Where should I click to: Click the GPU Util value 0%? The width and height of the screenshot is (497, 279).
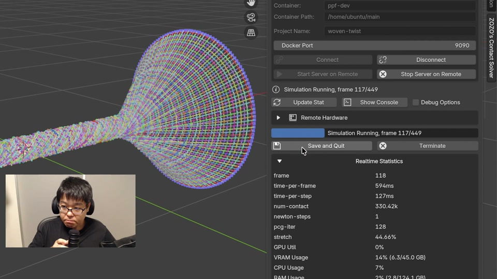click(x=379, y=247)
